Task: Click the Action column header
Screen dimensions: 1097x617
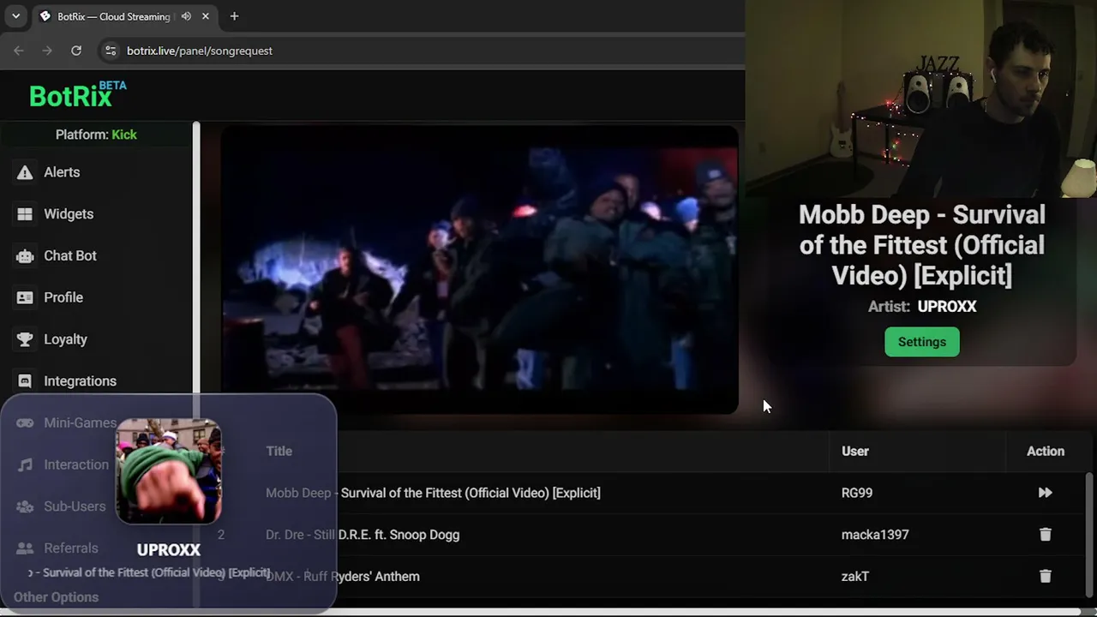Action: tap(1046, 452)
